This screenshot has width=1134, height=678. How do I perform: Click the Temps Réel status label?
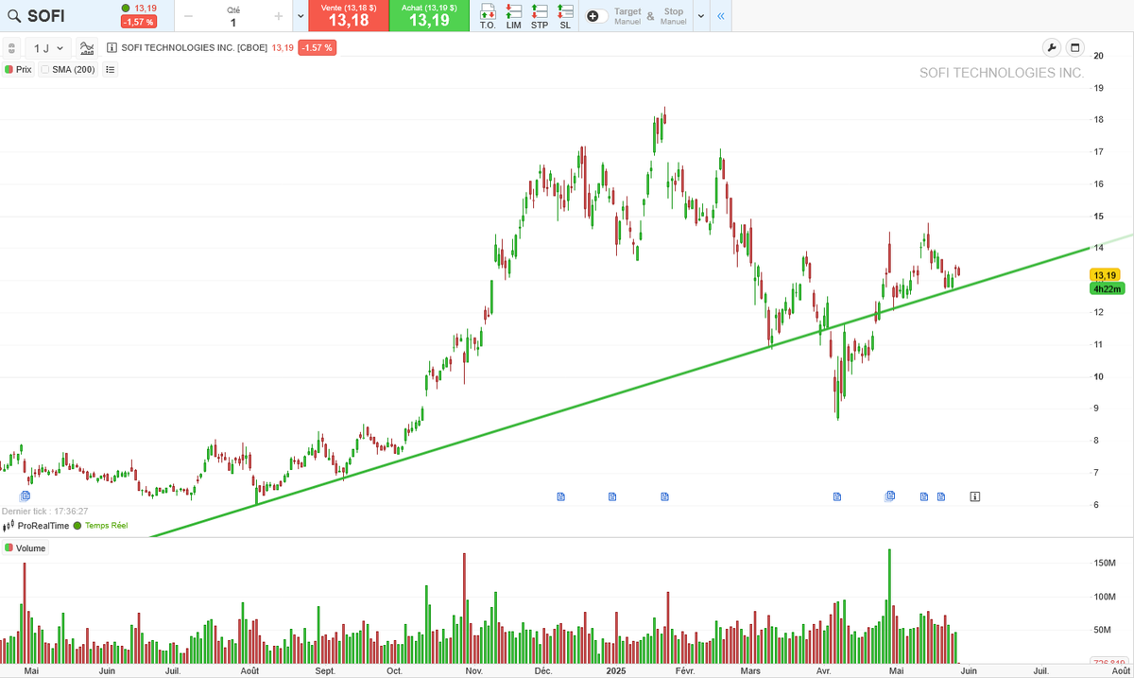coord(106,526)
